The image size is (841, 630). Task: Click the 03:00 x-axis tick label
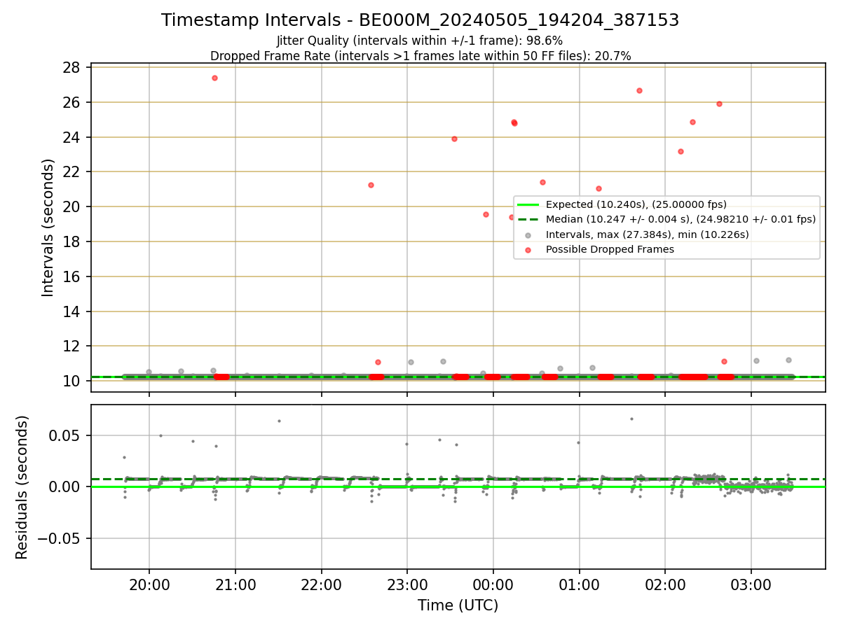click(x=751, y=584)
